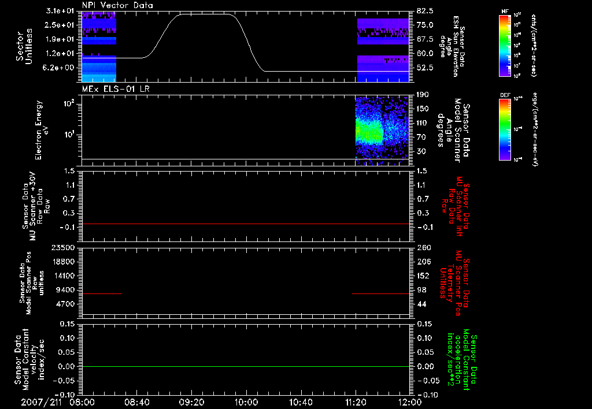Viewport: 592px width, 409px height.
Task: Click the "08:40" time tick label
Action: 137,402
